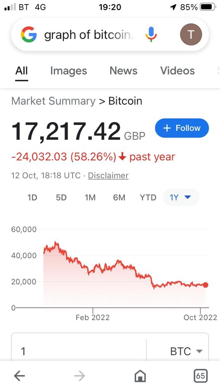Tap the voice search microphone icon
This screenshot has width=220, height=391.
click(x=151, y=34)
